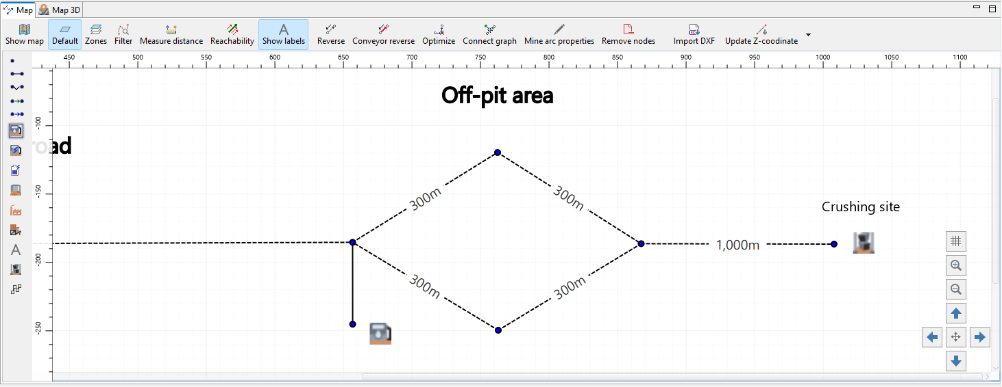The image size is (1002, 387).
Task: Select the dump site tool icon
Action: click(x=16, y=230)
